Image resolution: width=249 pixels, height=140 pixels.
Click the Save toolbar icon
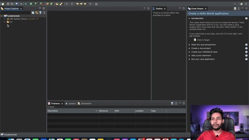pos(8,4)
